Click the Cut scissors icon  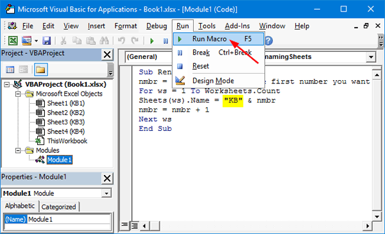[x=64, y=40]
